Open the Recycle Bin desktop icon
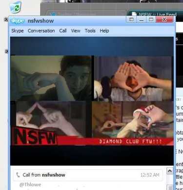 pos(15,7)
